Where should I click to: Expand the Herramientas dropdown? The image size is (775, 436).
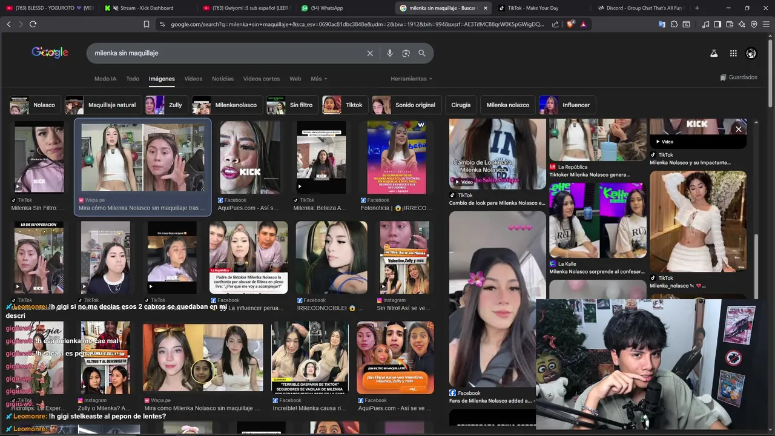tap(411, 79)
